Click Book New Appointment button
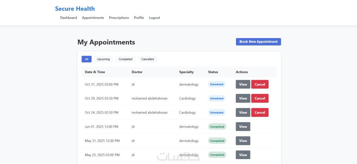Screen dimensions: 357x164 click(x=258, y=42)
